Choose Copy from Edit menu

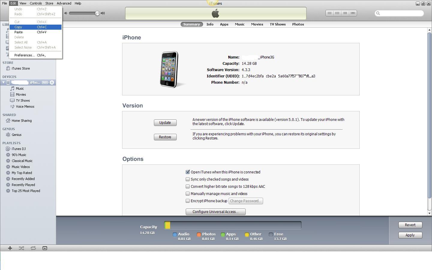[x=35, y=27]
